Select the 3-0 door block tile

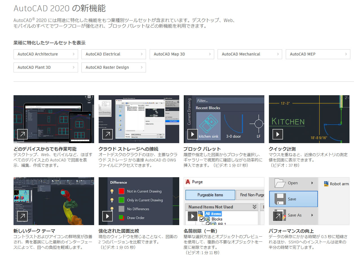[234, 126]
